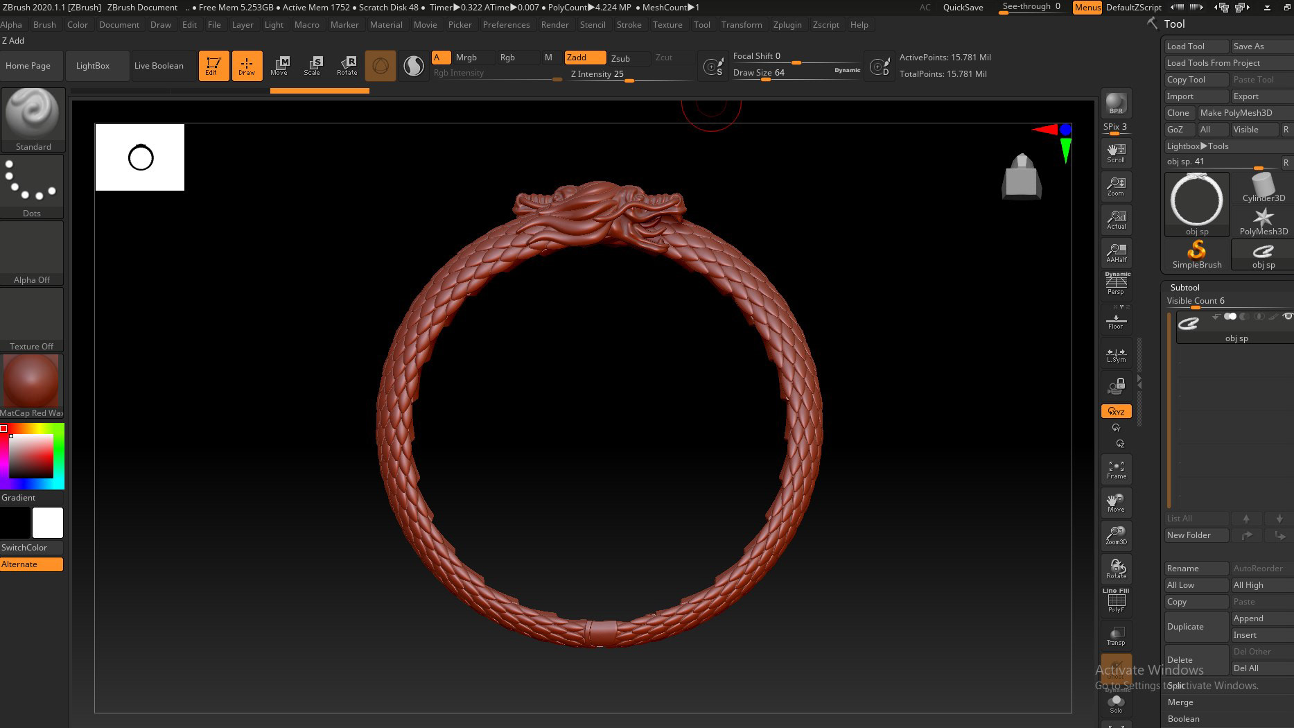Select the Scale transform tool

(312, 66)
